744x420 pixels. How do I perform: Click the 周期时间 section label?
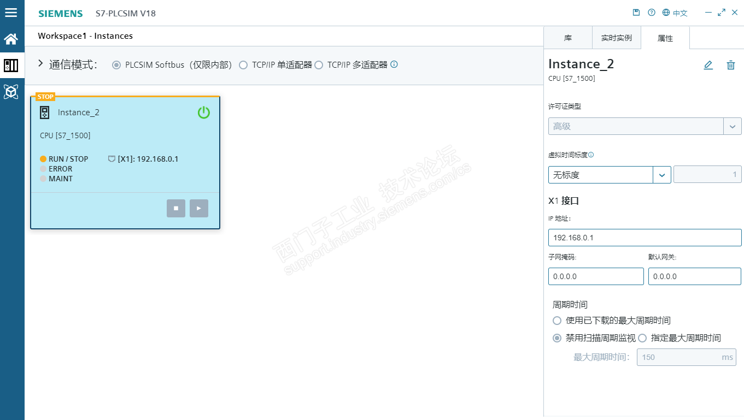click(x=570, y=304)
